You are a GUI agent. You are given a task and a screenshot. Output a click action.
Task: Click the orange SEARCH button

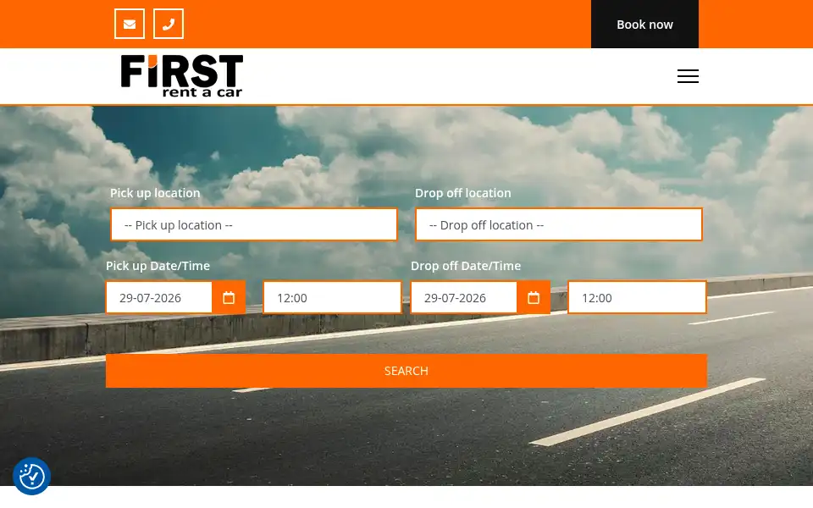pyautogui.click(x=406, y=371)
